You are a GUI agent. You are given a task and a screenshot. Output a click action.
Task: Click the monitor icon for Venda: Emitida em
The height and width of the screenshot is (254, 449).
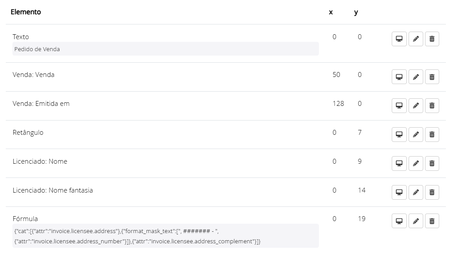pos(399,106)
